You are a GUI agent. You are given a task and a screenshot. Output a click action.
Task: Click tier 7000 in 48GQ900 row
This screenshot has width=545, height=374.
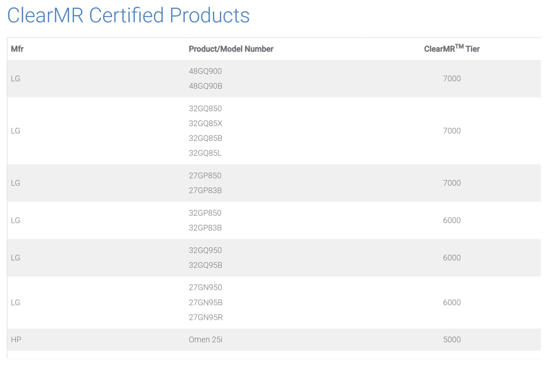[452, 79]
